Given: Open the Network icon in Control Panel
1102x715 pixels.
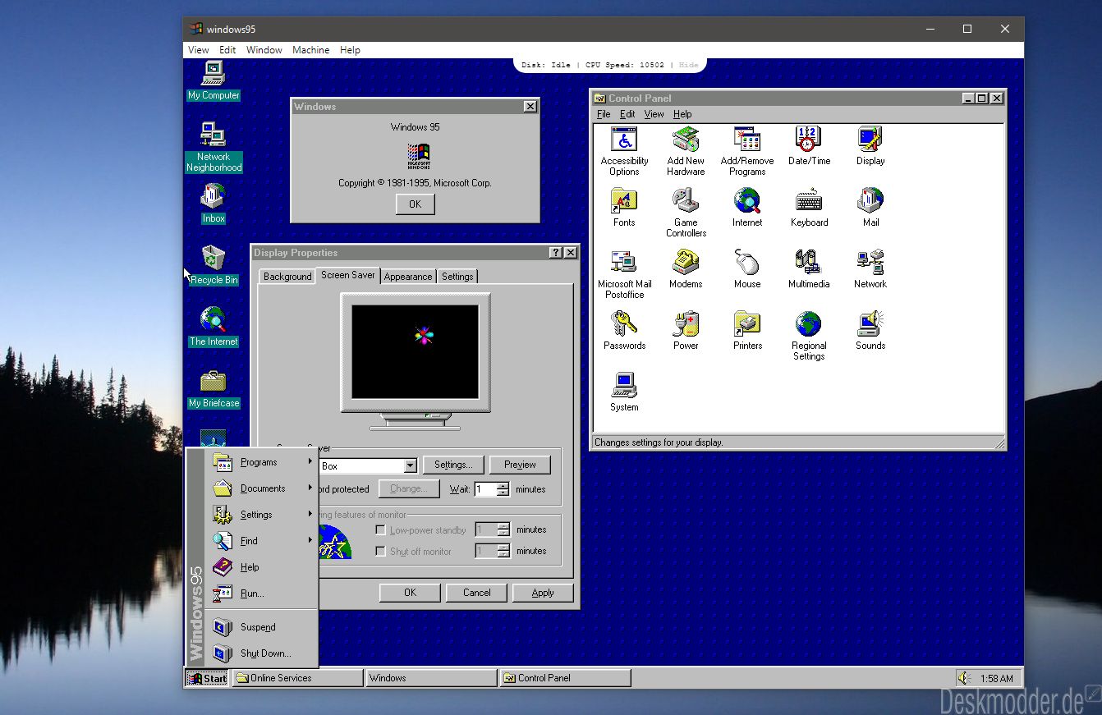Looking at the screenshot, I should point(870,269).
